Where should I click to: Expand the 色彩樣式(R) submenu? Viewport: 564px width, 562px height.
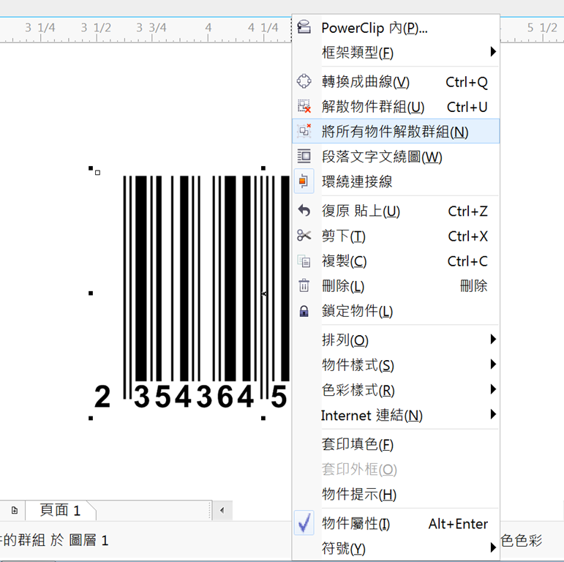point(396,389)
